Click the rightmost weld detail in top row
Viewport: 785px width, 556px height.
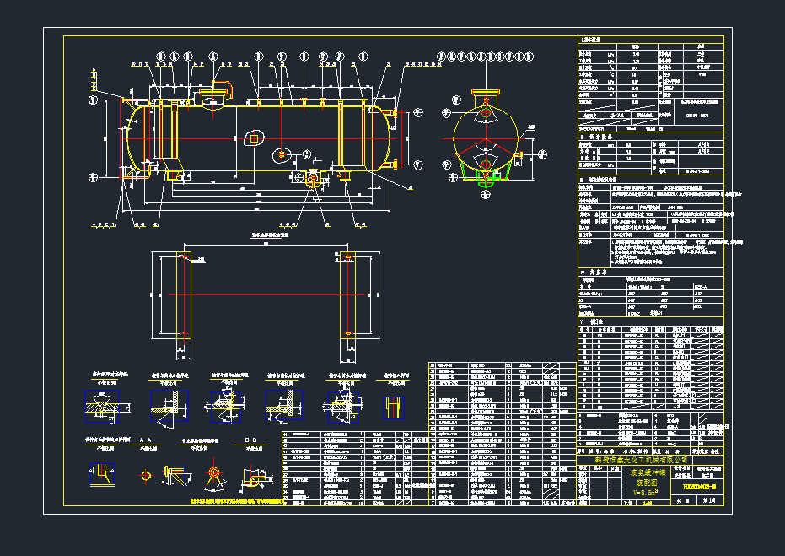393,408
